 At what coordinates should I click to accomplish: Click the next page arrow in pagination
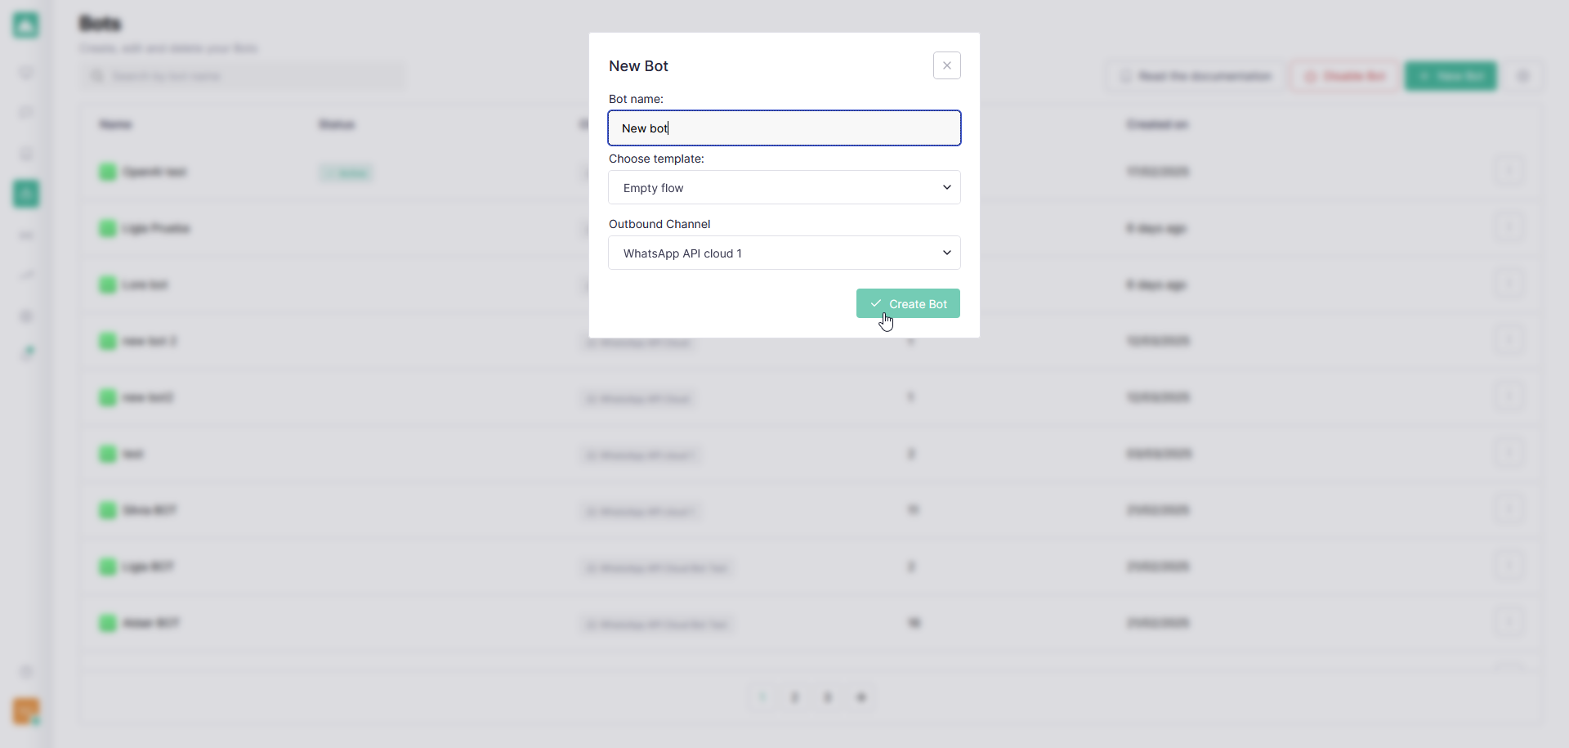tap(860, 697)
